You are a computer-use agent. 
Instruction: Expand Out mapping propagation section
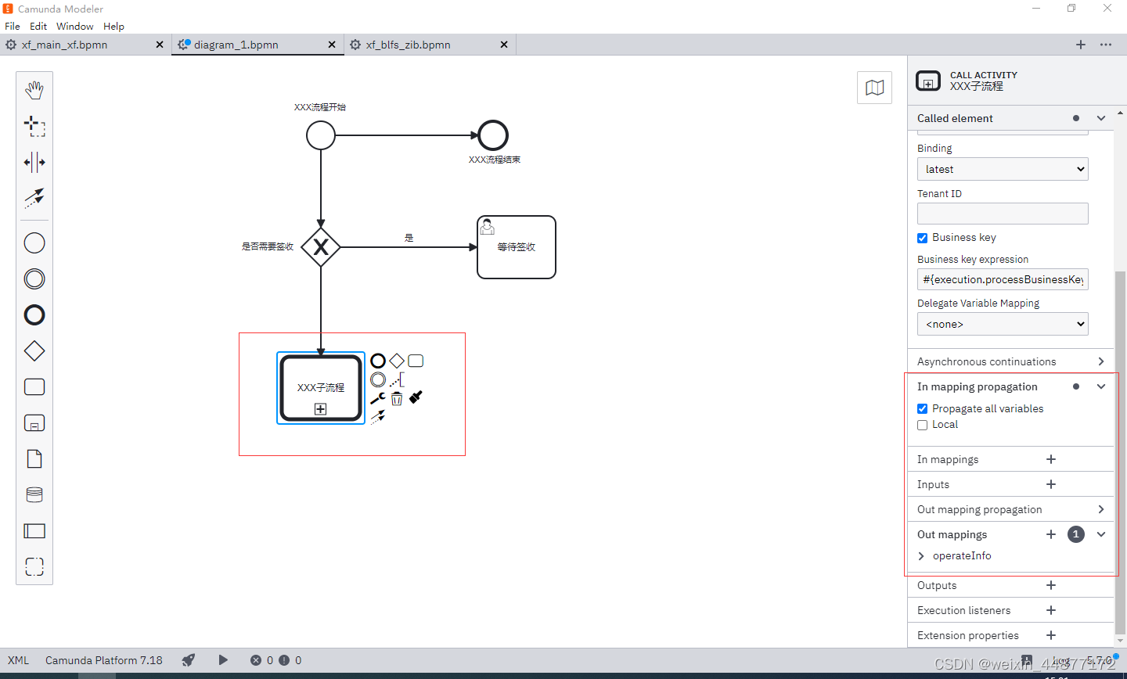[1101, 509]
